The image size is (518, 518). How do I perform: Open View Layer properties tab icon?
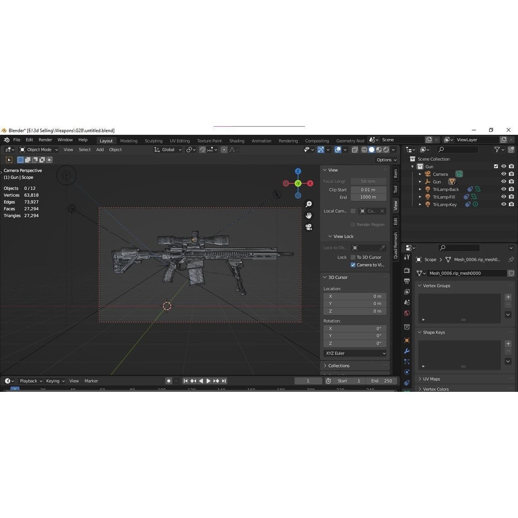pos(407,292)
